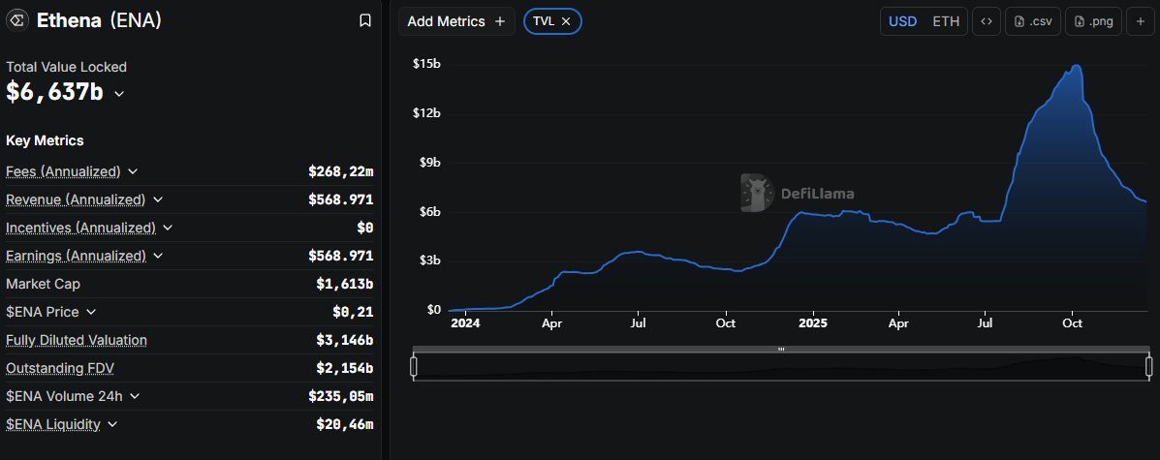Expand the $ENA Liquidity row
Image resolution: width=1160 pixels, height=460 pixels.
112,424
